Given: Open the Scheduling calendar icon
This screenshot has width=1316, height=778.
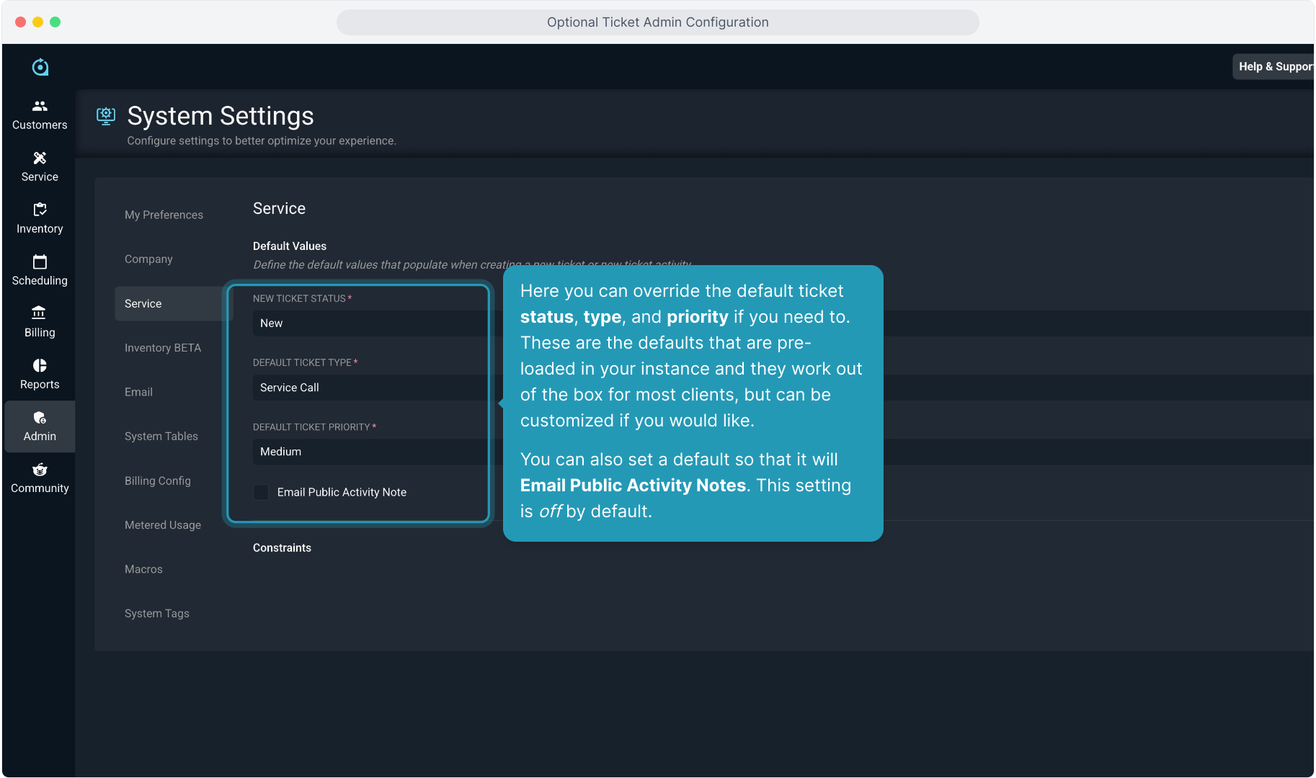Looking at the screenshot, I should (x=40, y=261).
